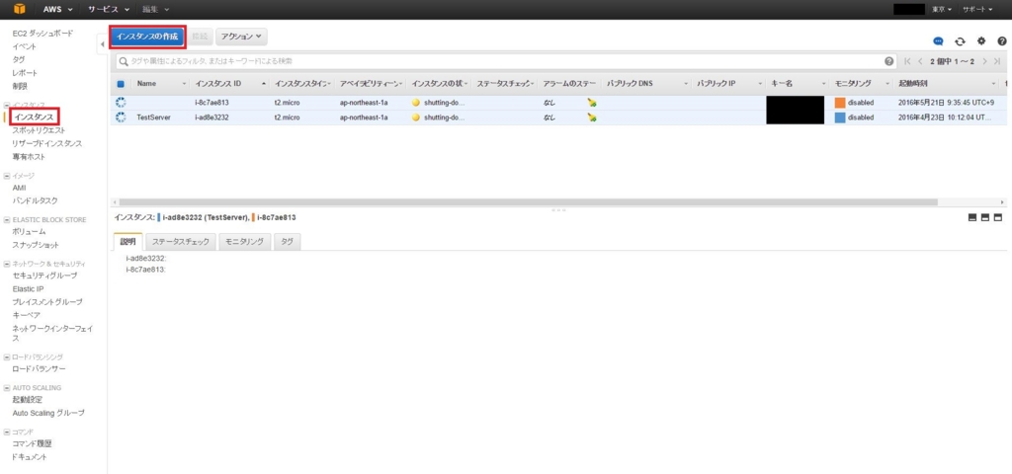Open キーペア sidebar link
The height and width of the screenshot is (474, 1012).
(x=26, y=315)
